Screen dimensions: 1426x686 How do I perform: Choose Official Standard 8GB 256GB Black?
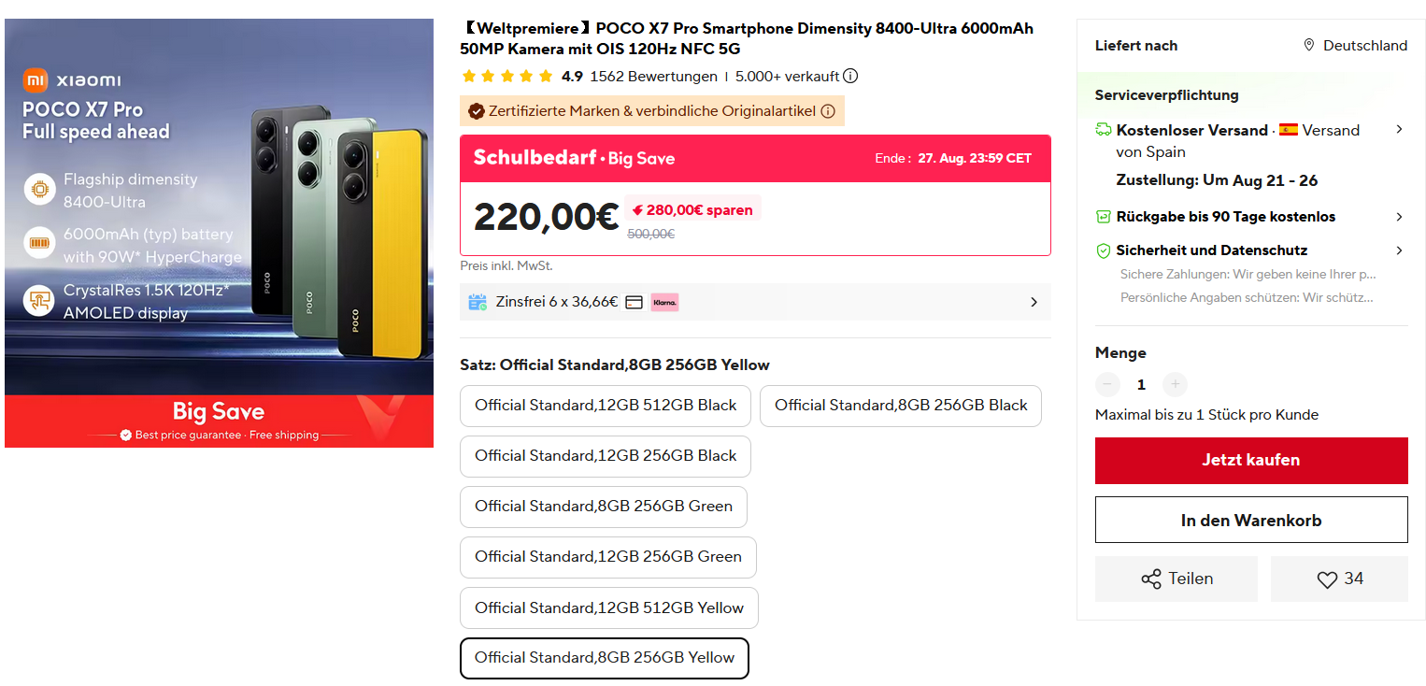pos(901,406)
